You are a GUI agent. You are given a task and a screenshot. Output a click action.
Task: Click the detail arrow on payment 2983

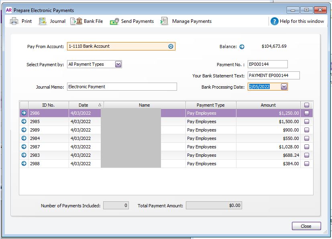pos(24,155)
